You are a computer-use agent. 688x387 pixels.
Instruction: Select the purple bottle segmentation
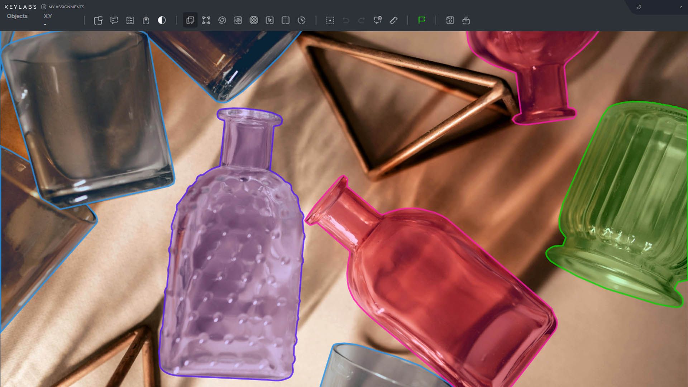(x=233, y=269)
